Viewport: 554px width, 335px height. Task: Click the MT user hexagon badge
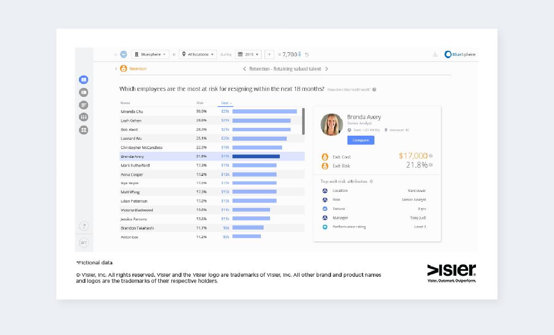point(84,243)
